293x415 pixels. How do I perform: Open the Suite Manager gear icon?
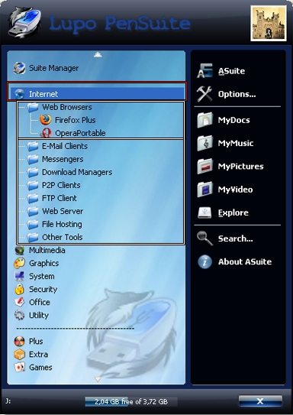pyautogui.click(x=19, y=68)
